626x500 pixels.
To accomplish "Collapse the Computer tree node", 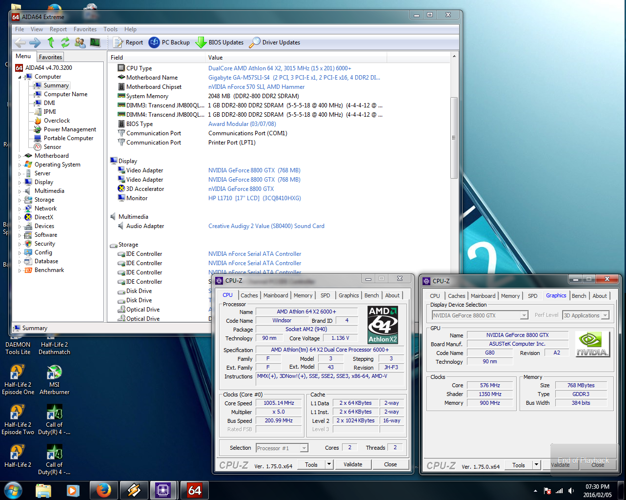I will 20,77.
